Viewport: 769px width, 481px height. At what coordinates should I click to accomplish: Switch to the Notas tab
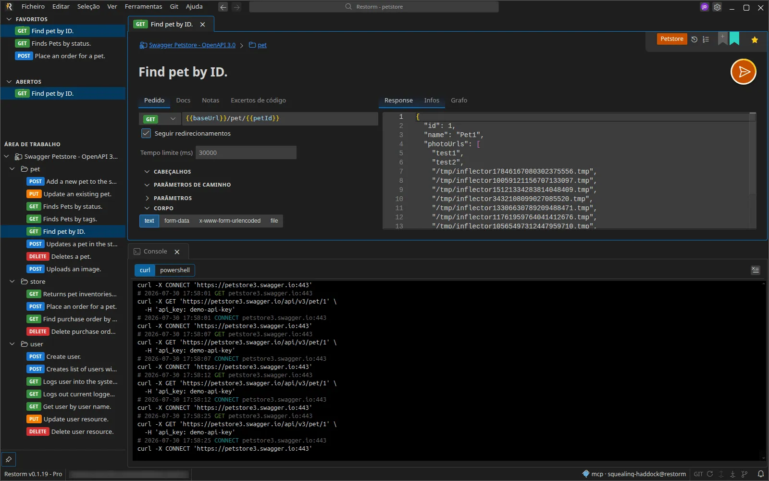point(211,100)
